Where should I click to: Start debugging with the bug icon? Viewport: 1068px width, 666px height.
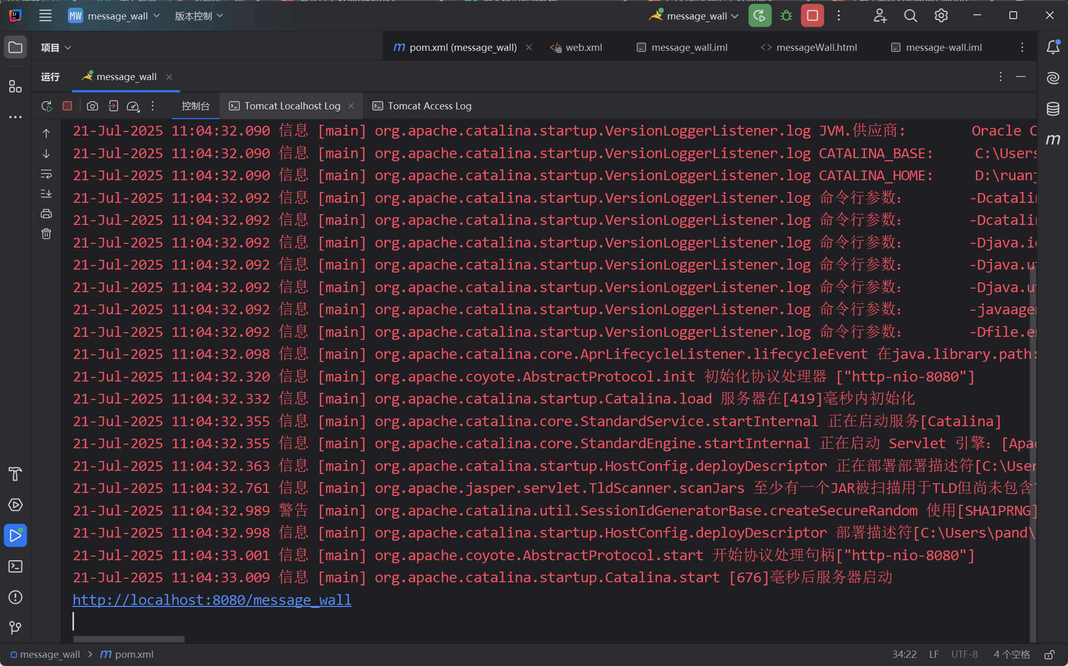[786, 16]
